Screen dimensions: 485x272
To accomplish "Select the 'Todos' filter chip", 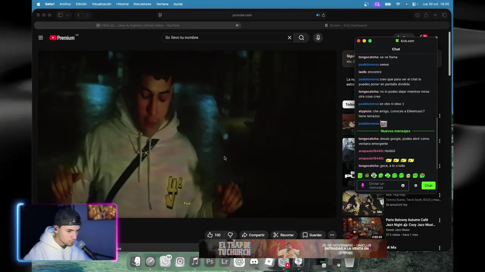I will coord(349,104).
